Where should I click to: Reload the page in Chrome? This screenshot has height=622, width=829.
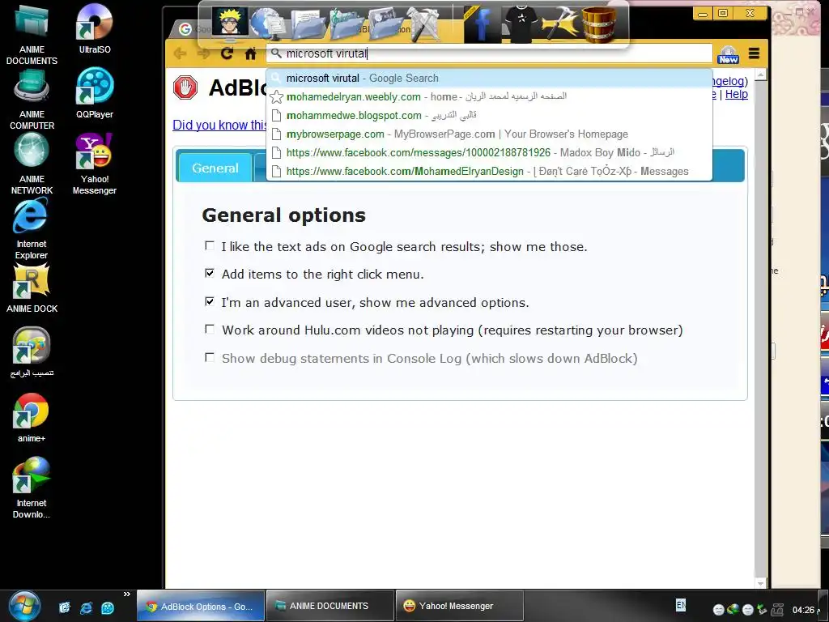coord(227,53)
